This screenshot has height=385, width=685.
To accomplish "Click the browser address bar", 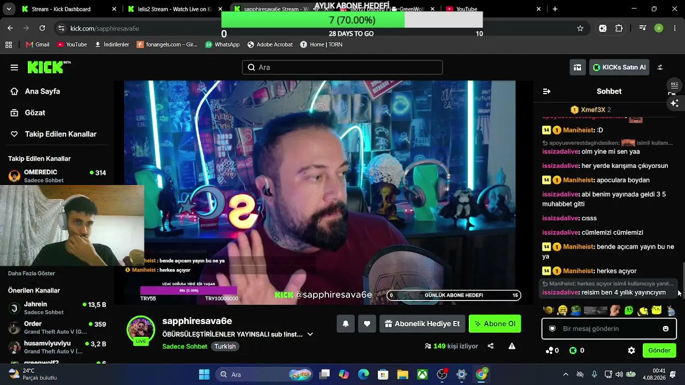I will click(321, 28).
